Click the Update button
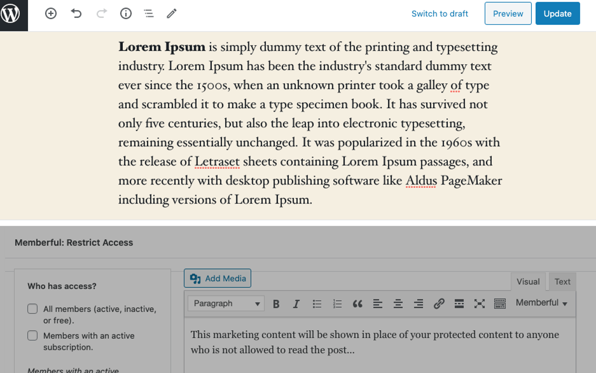This screenshot has height=373, width=596. click(557, 14)
